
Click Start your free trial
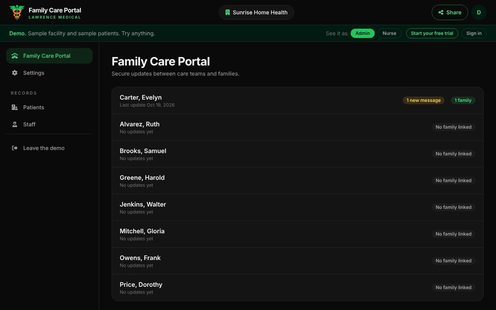(x=432, y=33)
